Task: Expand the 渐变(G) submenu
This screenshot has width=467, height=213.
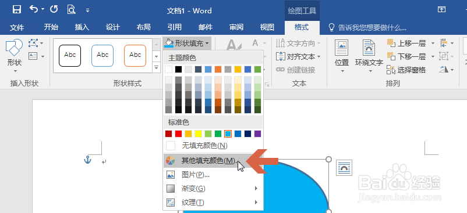Action: point(213,189)
